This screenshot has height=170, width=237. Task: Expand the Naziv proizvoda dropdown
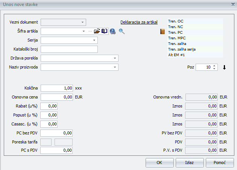point(115,67)
